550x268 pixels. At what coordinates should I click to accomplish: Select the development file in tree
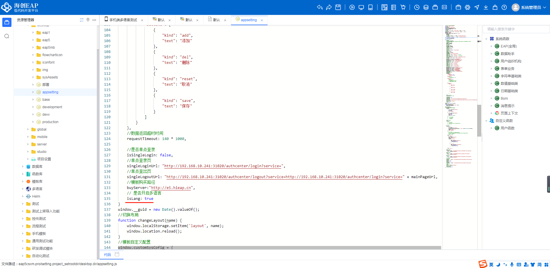(x=52, y=107)
